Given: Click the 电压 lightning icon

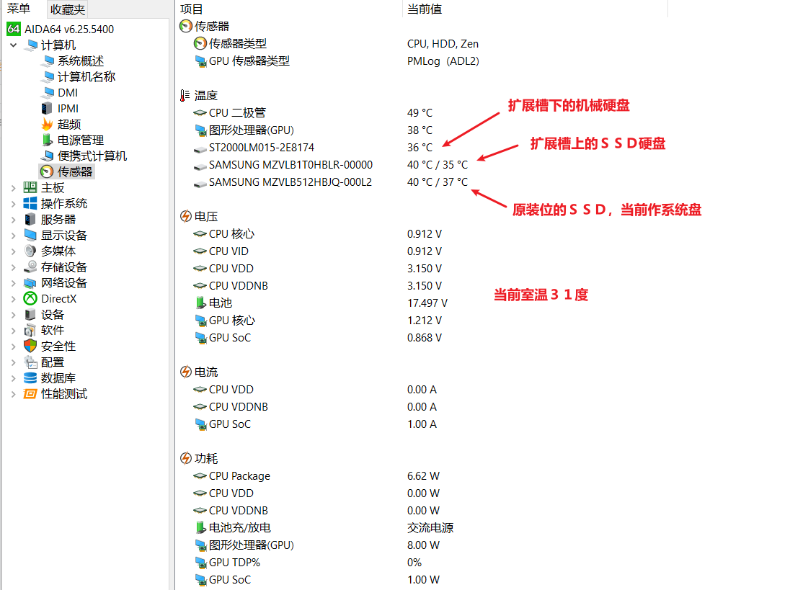Looking at the screenshot, I should (185, 216).
